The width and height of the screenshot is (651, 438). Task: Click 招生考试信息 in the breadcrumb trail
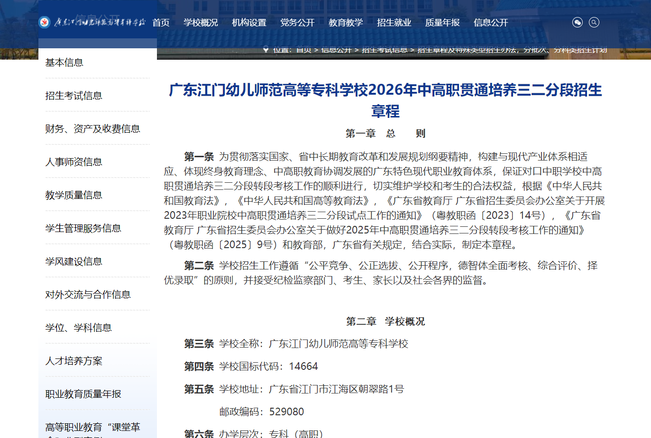coord(385,50)
